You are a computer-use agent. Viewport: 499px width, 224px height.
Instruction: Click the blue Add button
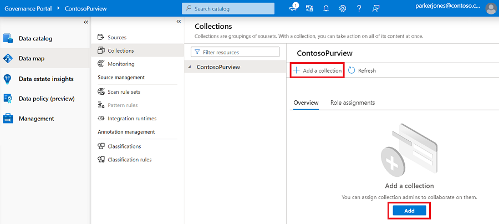[x=409, y=211]
